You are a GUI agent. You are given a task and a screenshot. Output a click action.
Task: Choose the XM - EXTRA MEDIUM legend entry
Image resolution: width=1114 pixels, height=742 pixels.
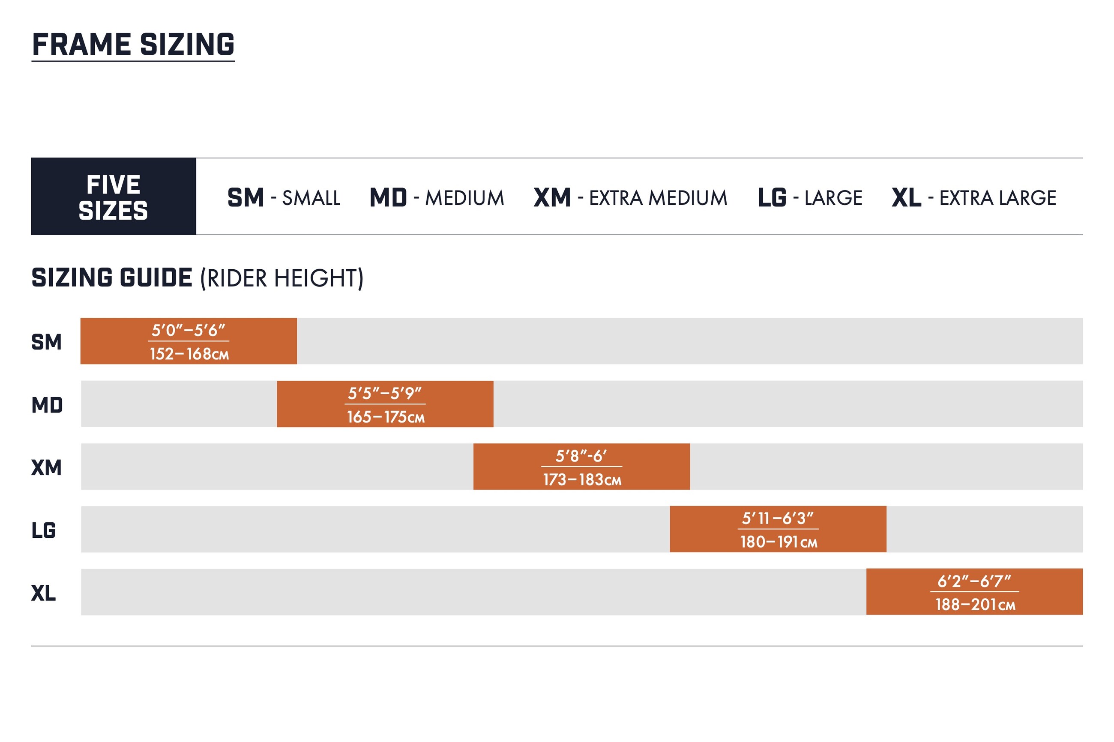(x=630, y=198)
